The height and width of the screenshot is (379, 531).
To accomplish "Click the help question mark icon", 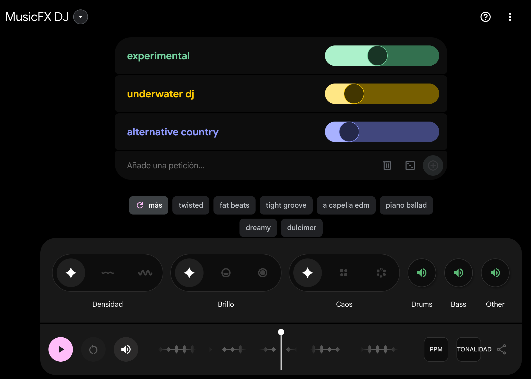I will coord(485,17).
